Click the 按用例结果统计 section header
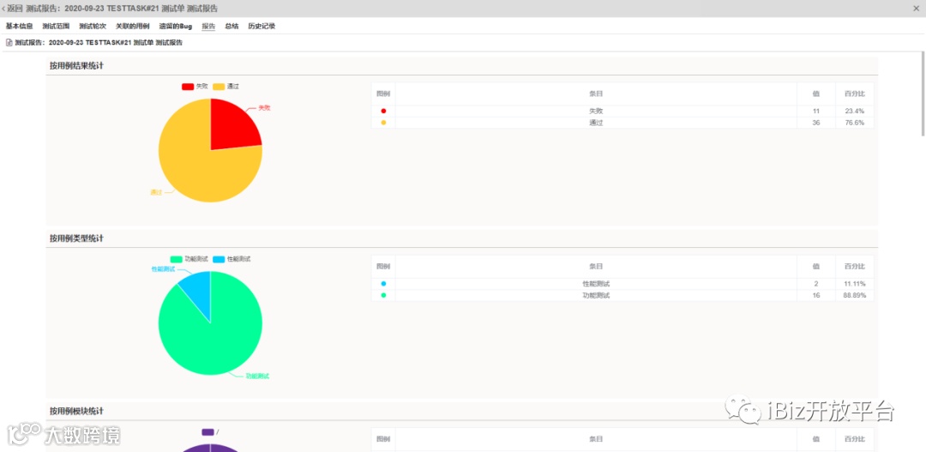 [77, 65]
